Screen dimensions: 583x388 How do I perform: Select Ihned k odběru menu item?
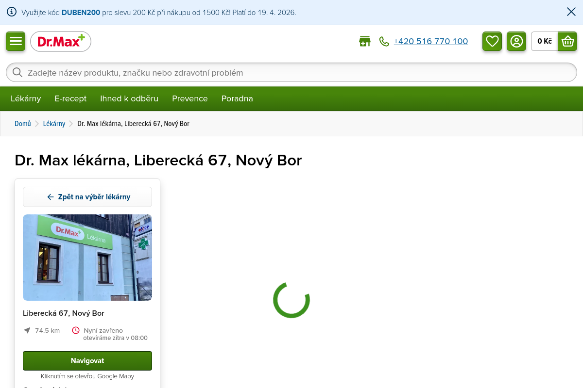click(129, 98)
